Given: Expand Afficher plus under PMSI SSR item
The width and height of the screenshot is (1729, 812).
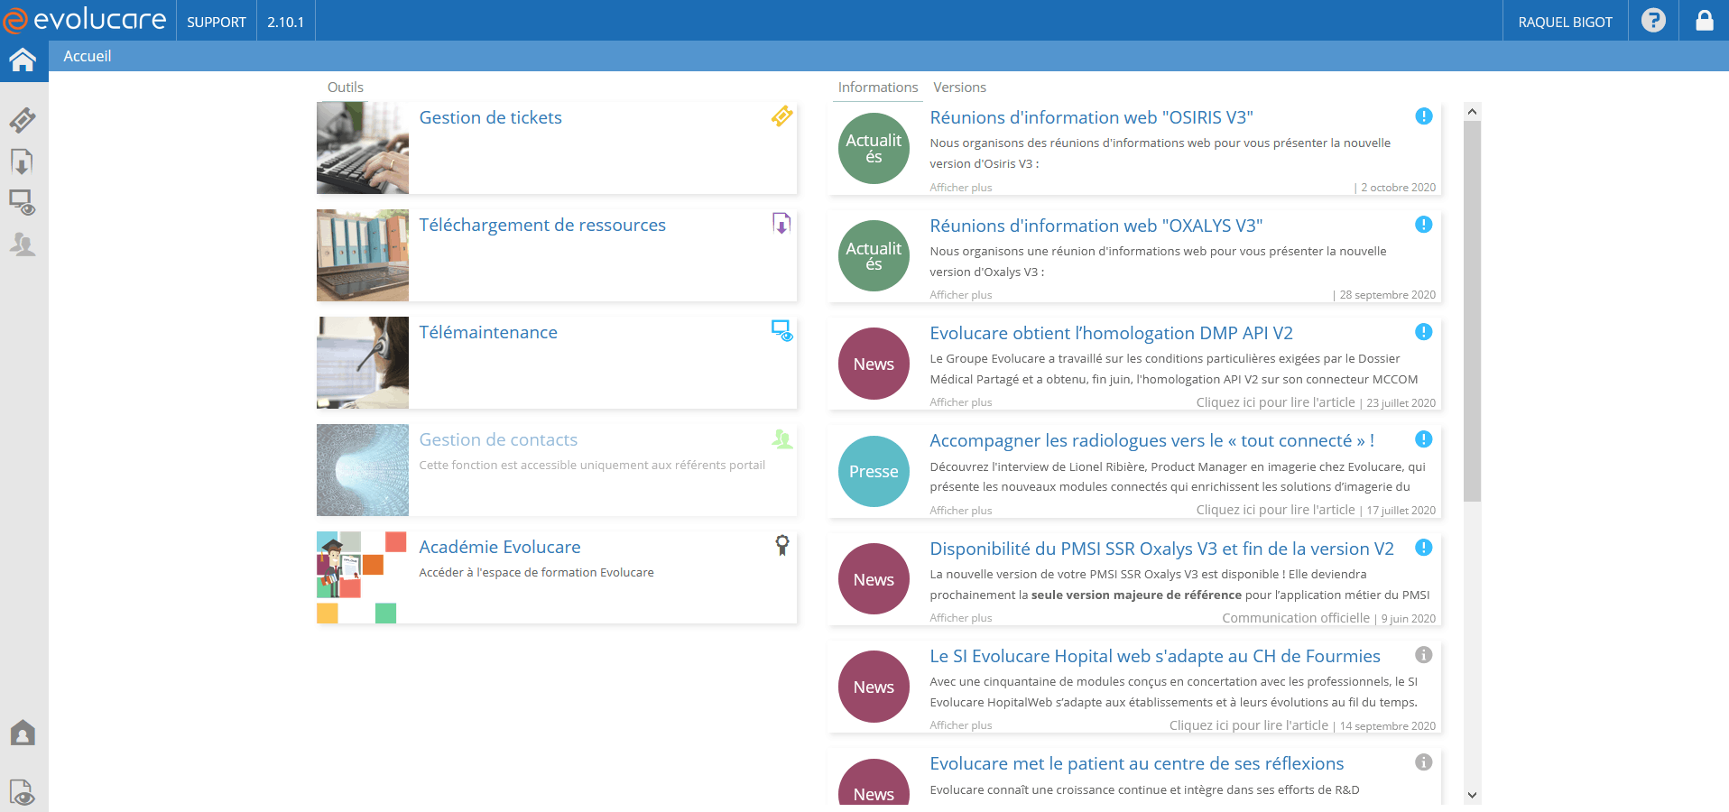Looking at the screenshot, I should [x=961, y=618].
